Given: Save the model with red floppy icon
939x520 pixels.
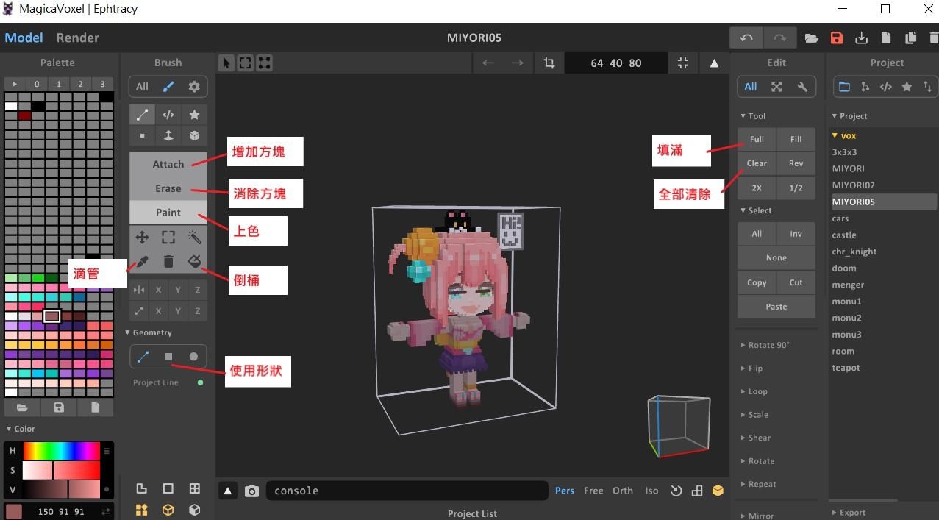Looking at the screenshot, I should (x=836, y=38).
